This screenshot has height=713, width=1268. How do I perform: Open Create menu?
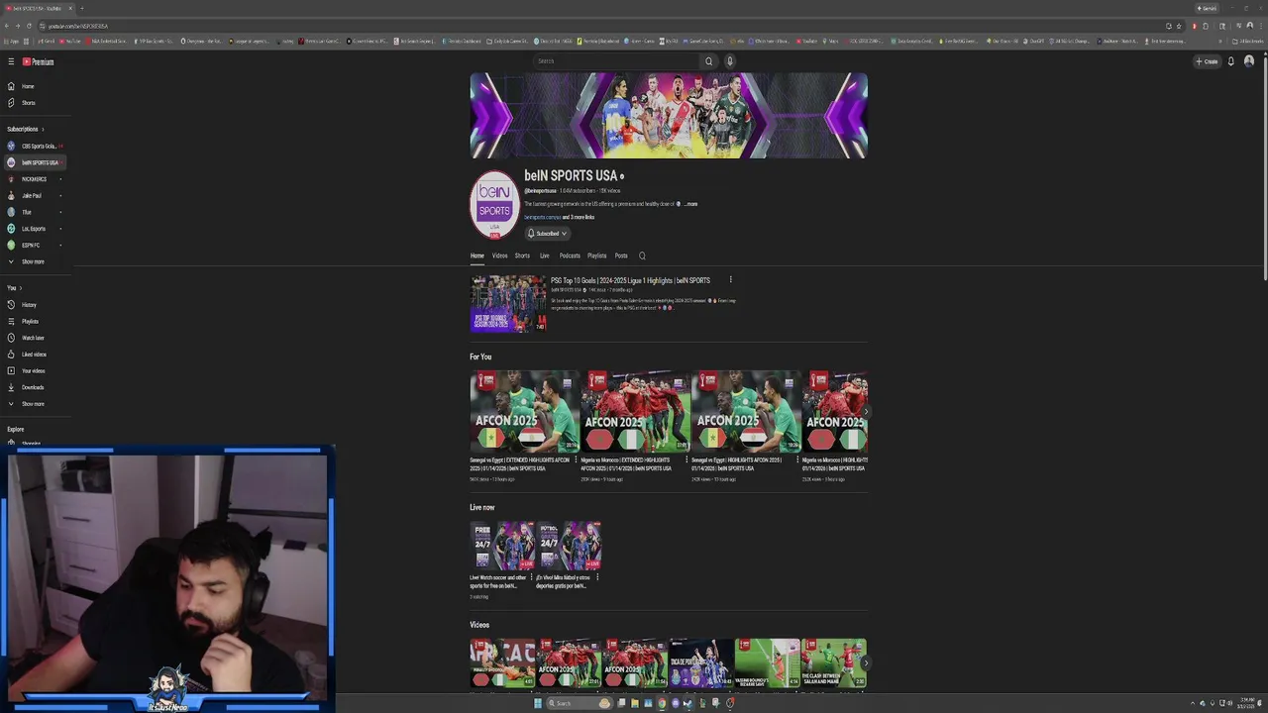point(1207,61)
